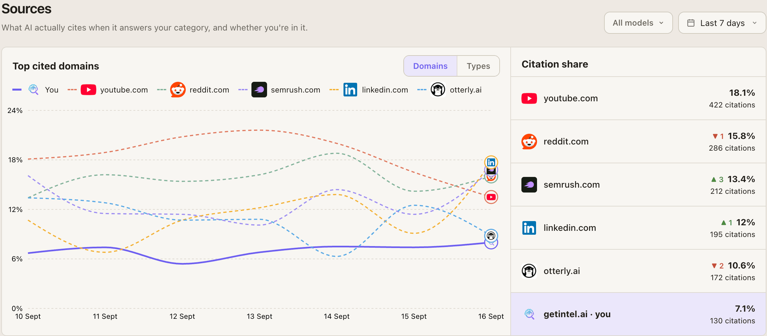Image resolution: width=767 pixels, height=336 pixels.
Task: Click the getintel.ai icon in Citation share list
Action: pos(529,314)
